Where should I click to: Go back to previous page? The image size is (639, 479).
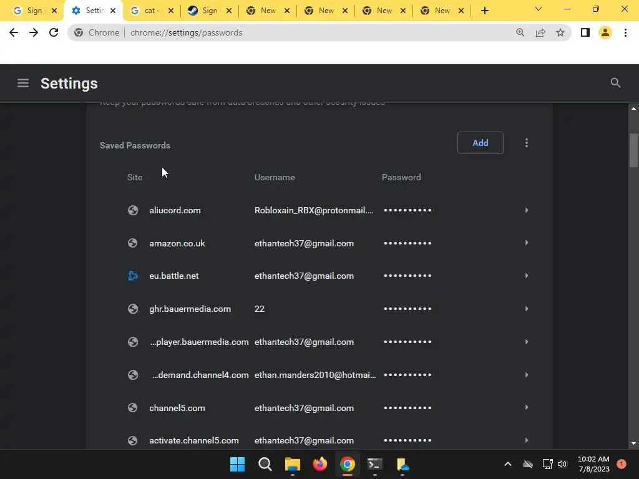(x=14, y=32)
